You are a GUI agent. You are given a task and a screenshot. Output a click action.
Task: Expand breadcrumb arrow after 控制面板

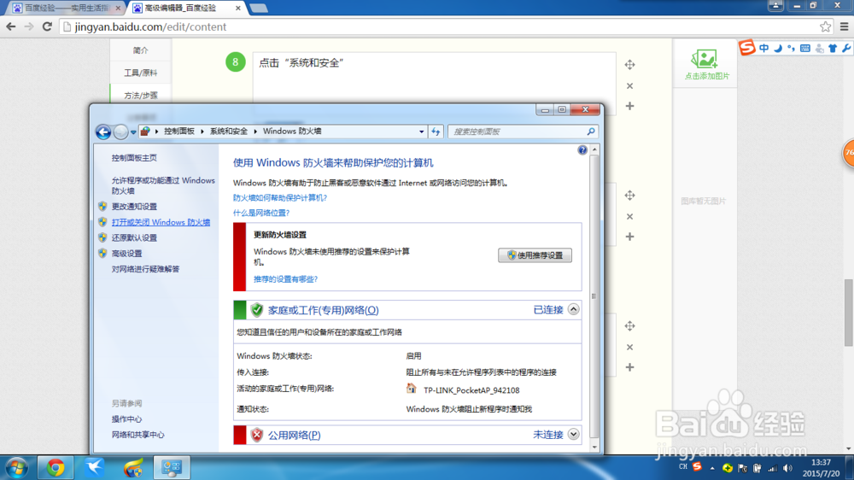point(202,132)
